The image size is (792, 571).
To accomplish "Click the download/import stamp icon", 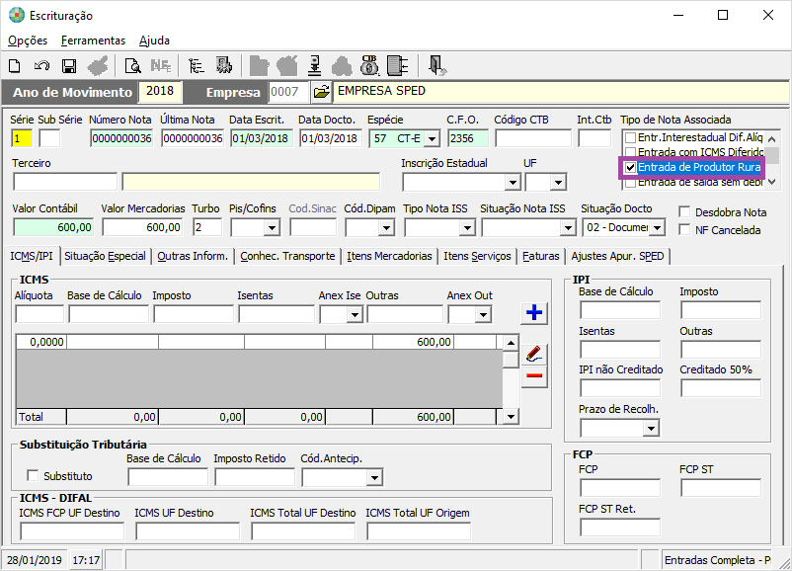I will [315, 65].
